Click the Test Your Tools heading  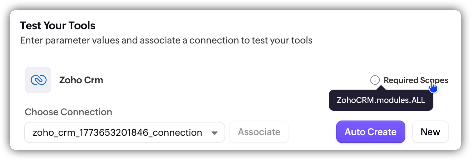point(58,25)
